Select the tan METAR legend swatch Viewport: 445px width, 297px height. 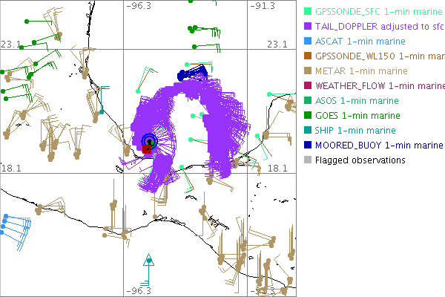click(308, 71)
